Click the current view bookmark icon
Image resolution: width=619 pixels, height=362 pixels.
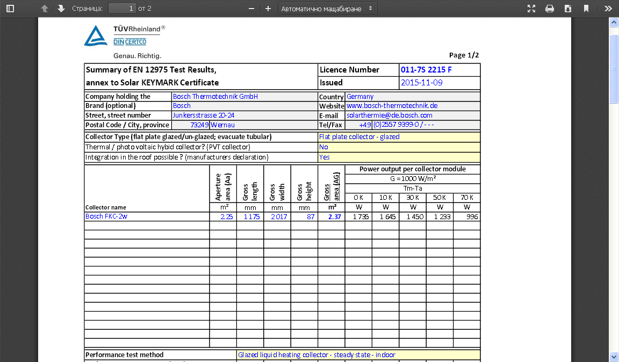(x=586, y=9)
